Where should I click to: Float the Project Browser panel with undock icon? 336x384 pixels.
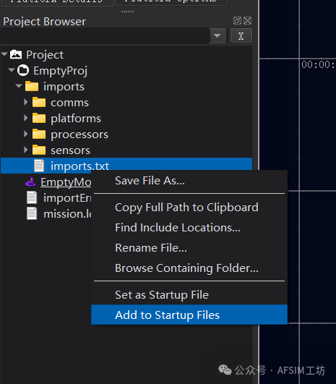point(237,21)
